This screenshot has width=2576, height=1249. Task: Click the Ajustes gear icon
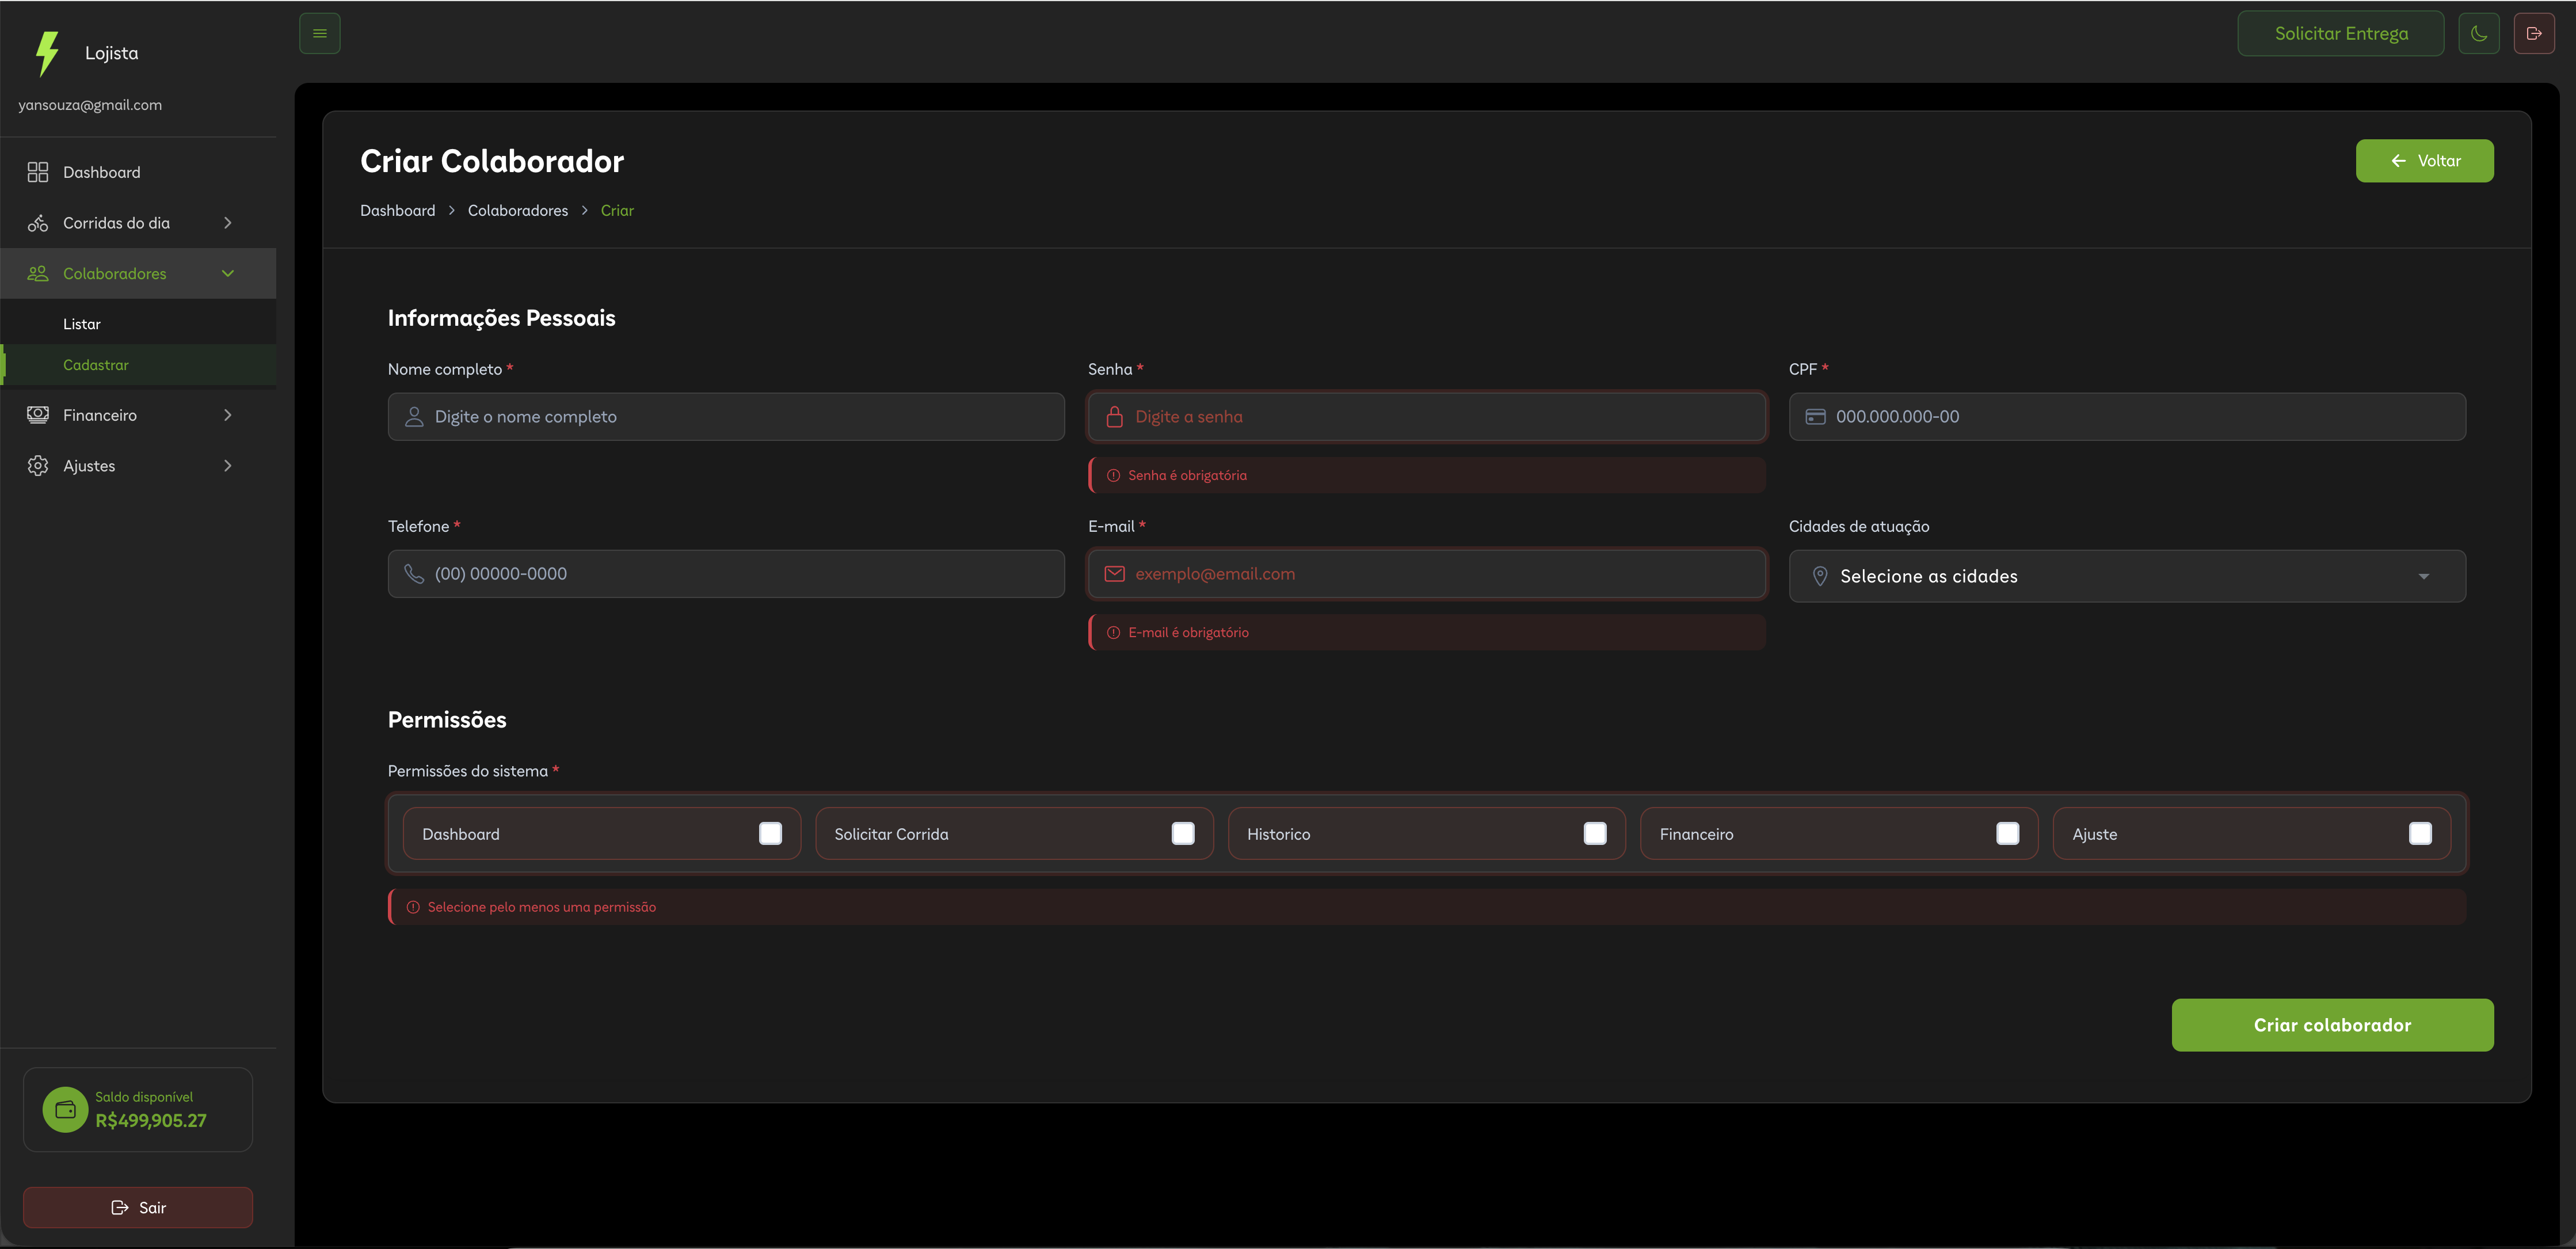tap(38, 466)
